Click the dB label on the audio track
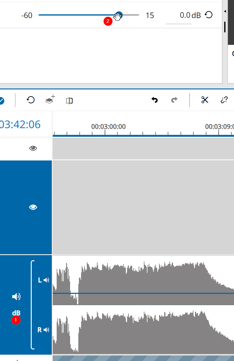 (x=16, y=313)
